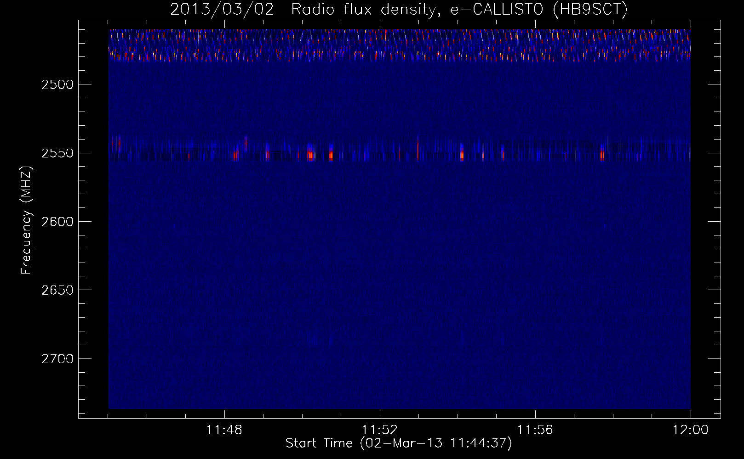The image size is (744, 459).
Task: Click the 12:00 time tick label
Action: 691,430
